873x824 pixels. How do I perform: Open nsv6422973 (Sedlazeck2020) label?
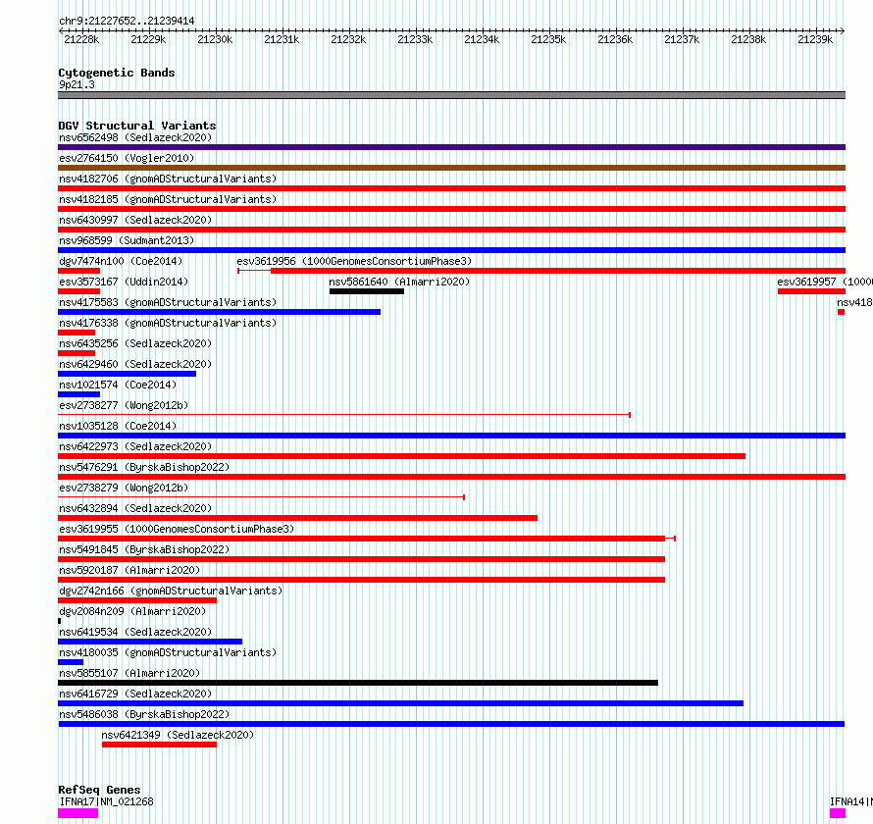(x=135, y=446)
